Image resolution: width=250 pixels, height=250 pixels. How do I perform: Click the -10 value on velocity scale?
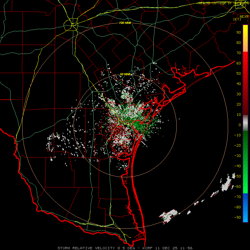(237, 135)
